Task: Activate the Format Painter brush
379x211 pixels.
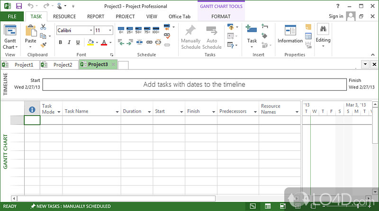Action: click(44, 45)
